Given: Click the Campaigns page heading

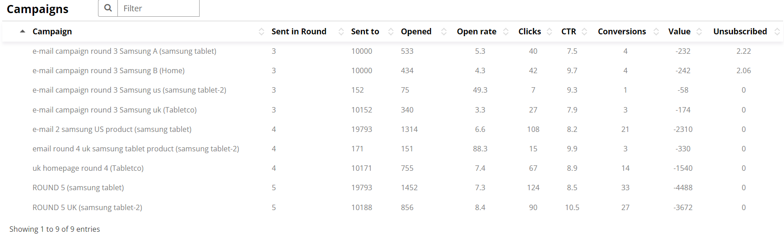Looking at the screenshot, I should 37,9.
